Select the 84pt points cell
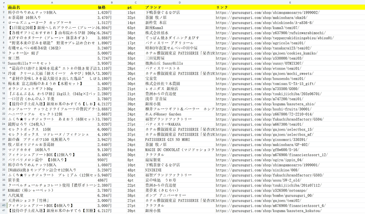The image size is (365, 214). tap(136, 149)
